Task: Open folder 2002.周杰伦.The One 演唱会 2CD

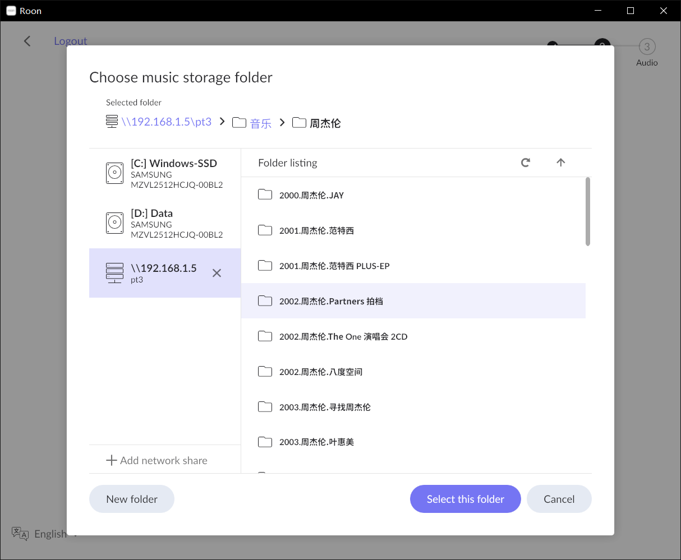Action: tap(343, 336)
